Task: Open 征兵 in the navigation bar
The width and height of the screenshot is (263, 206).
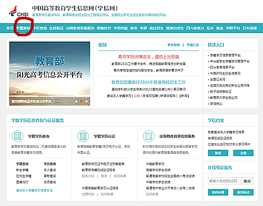Action: tap(210, 28)
